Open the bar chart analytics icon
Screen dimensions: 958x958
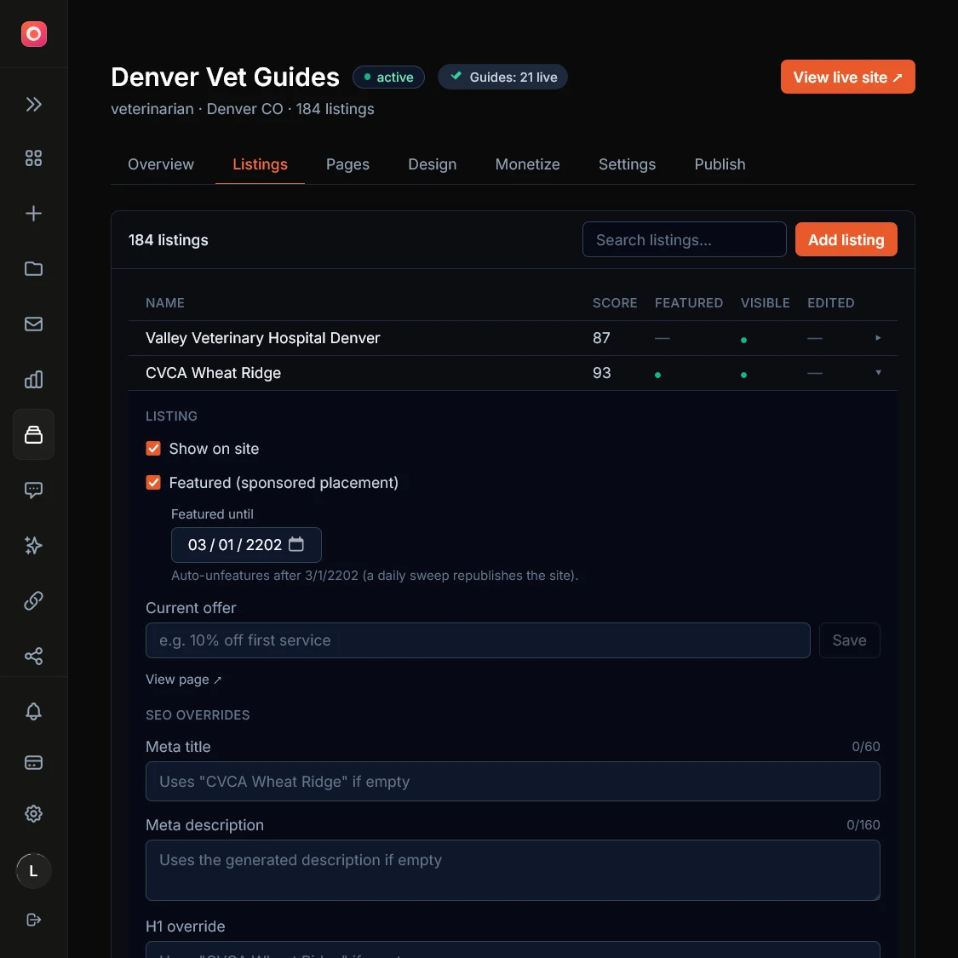pos(33,380)
